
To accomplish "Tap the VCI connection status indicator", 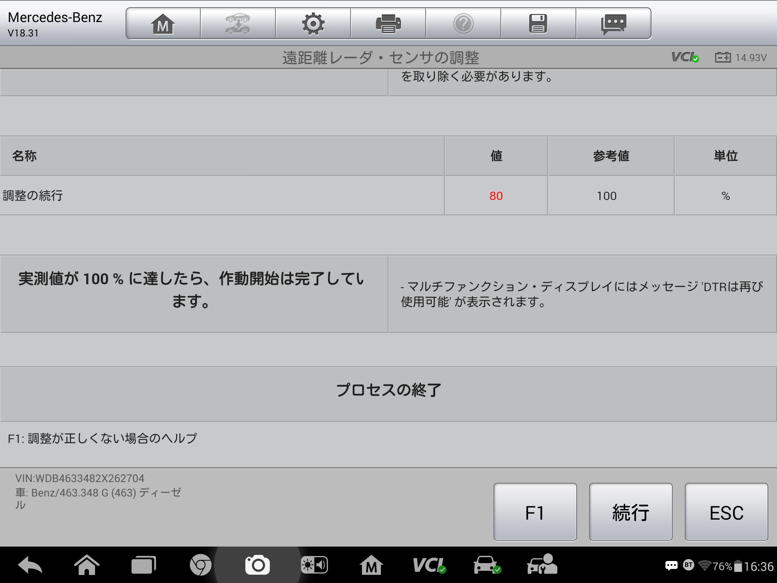I will (685, 57).
